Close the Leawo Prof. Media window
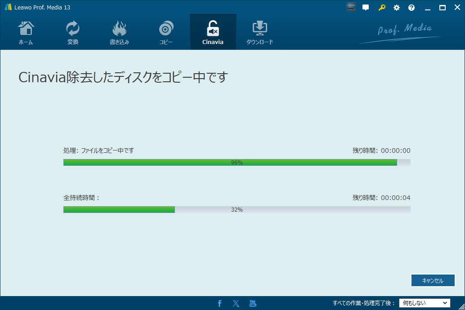The width and height of the screenshot is (465, 310). (457, 8)
